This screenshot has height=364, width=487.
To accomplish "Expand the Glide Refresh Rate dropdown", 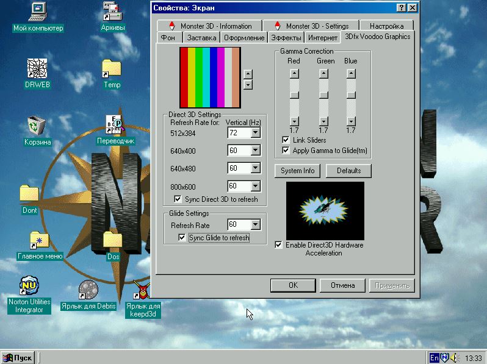I will (x=255, y=225).
